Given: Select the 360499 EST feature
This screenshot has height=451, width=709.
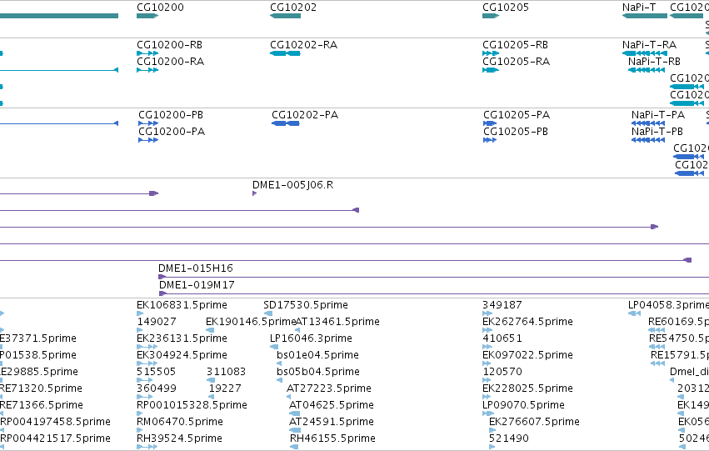Looking at the screenshot, I should [x=145, y=397].
